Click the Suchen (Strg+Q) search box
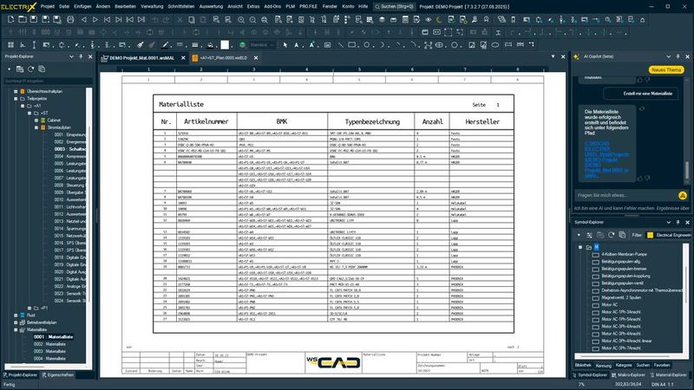This screenshot has width=694, height=390. click(394, 7)
